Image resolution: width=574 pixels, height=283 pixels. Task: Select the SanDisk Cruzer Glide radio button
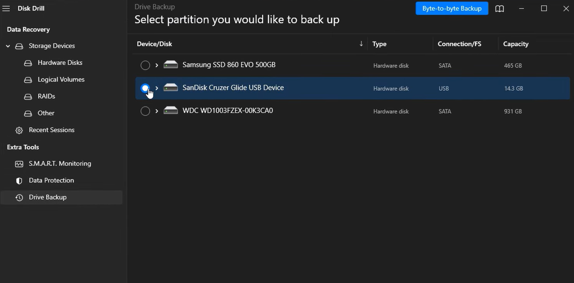[145, 88]
